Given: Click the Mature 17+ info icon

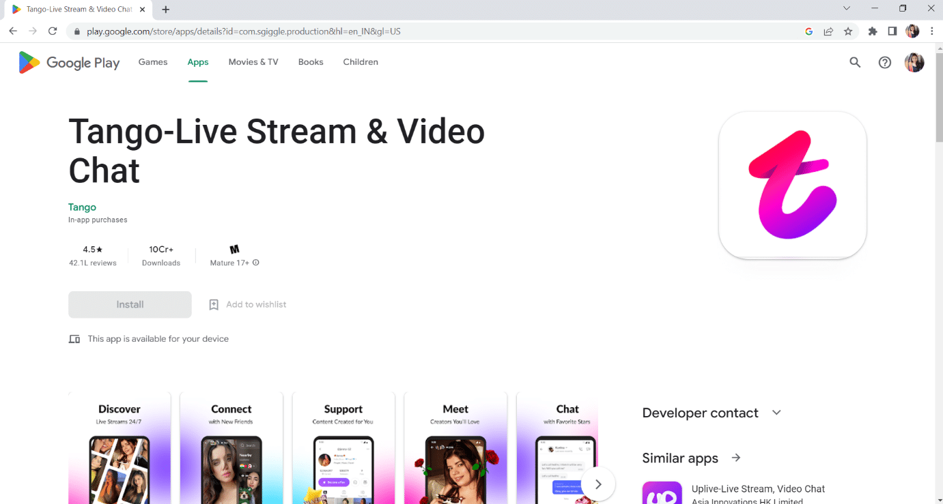Looking at the screenshot, I should click(x=256, y=263).
